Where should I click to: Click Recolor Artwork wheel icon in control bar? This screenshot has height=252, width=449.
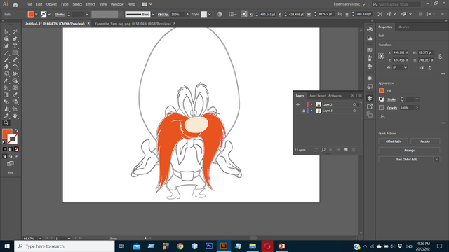(220, 14)
